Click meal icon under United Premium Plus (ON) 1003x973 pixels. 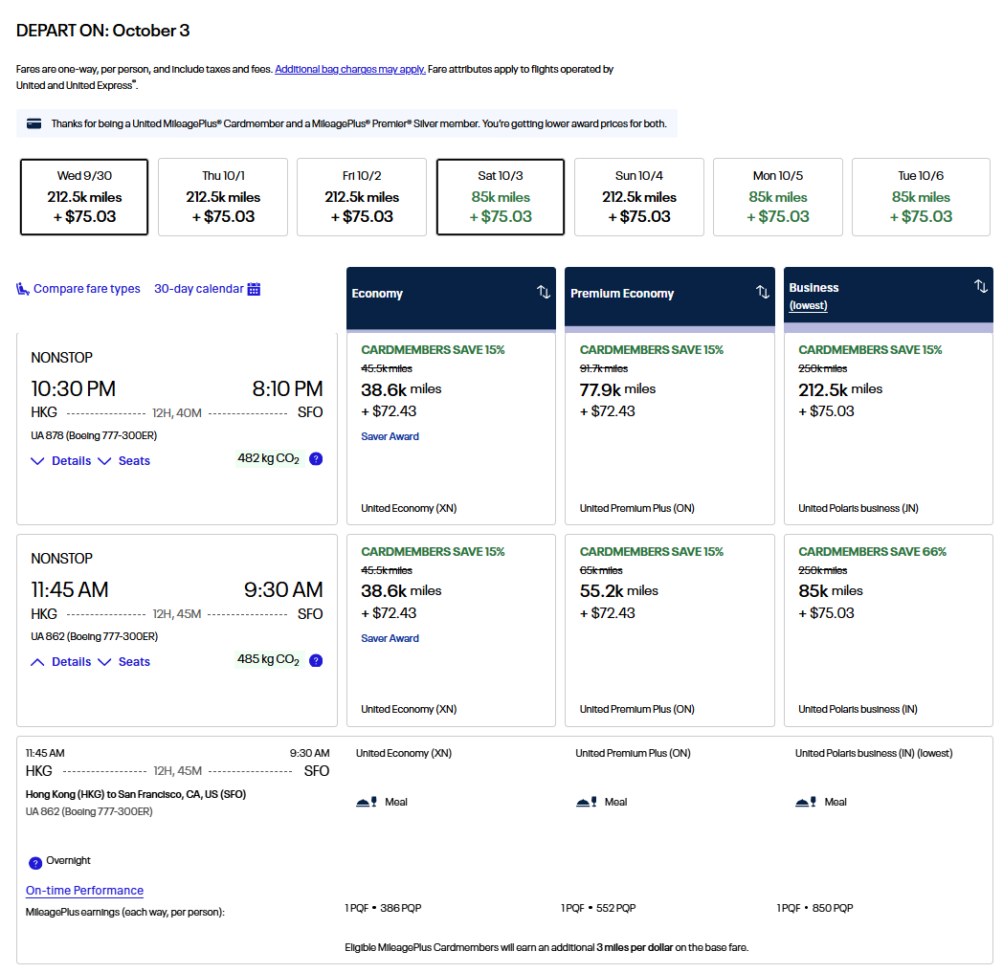coord(586,802)
